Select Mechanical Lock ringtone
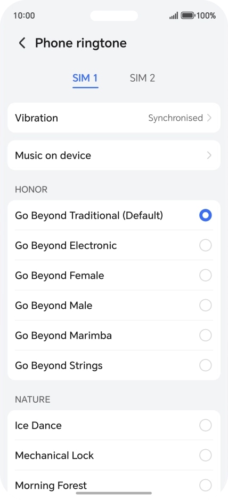Image resolution: width=228 pixels, height=500 pixels. [114, 455]
